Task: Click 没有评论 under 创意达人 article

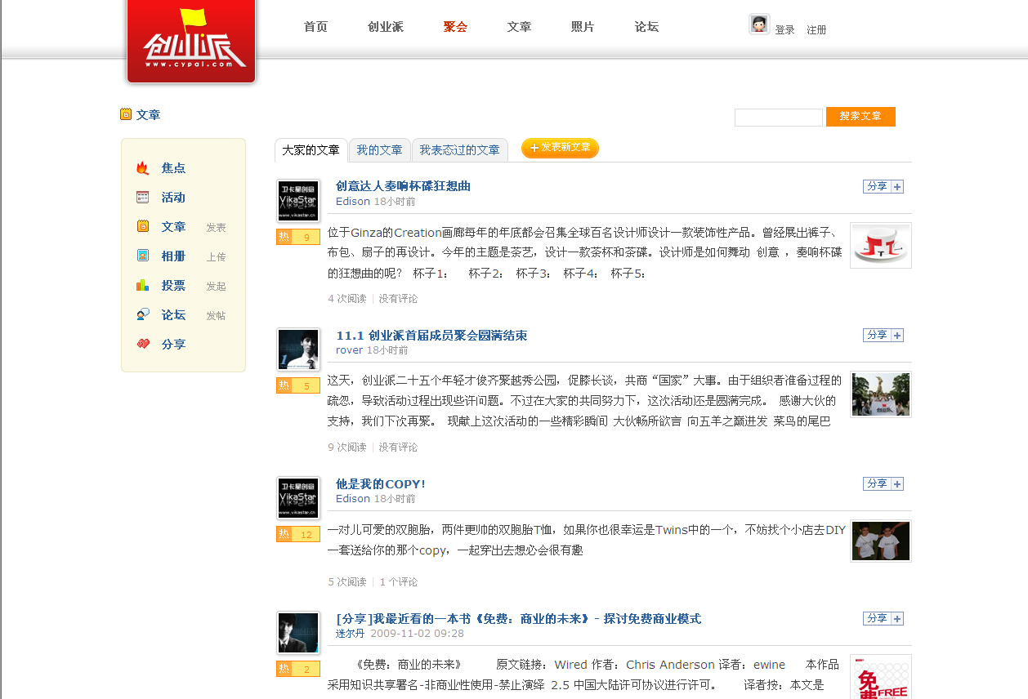Action: [398, 299]
